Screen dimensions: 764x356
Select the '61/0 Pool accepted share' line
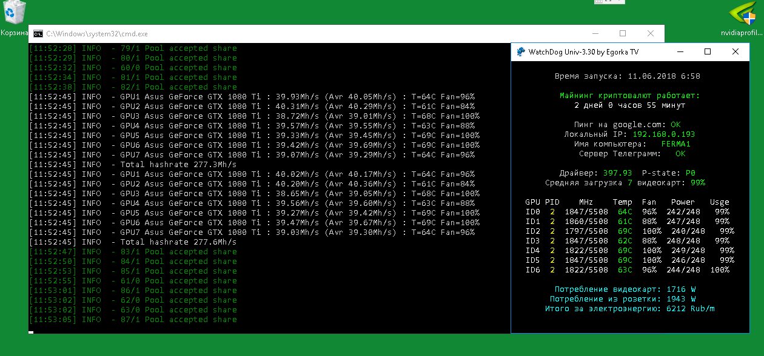(x=133, y=281)
